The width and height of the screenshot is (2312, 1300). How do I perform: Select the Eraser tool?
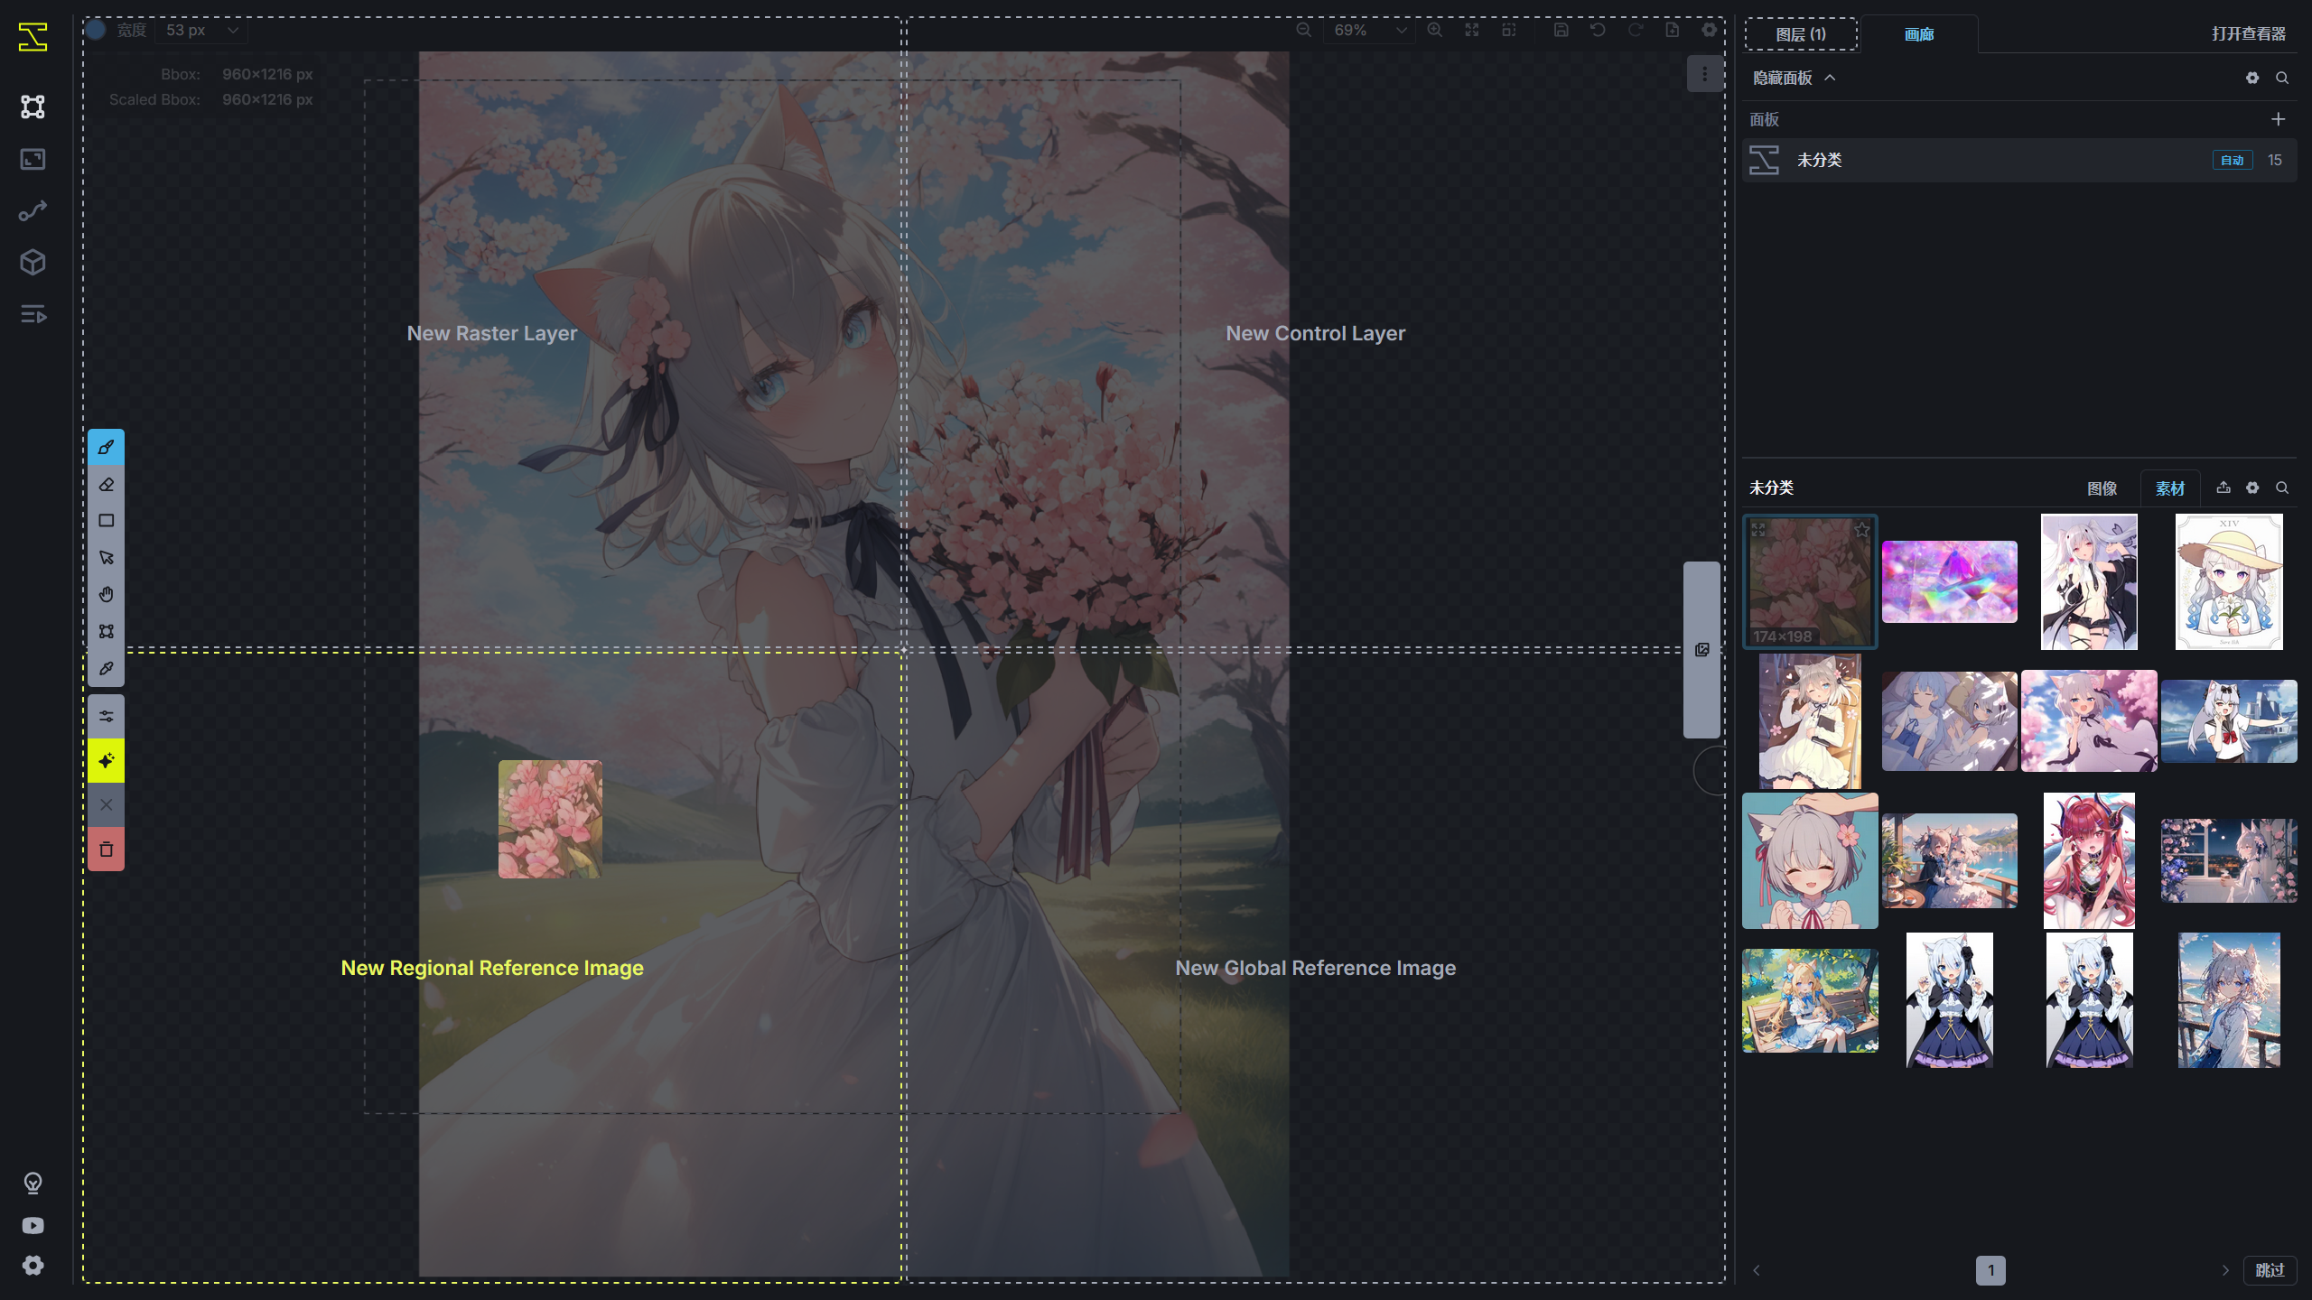[x=106, y=484]
